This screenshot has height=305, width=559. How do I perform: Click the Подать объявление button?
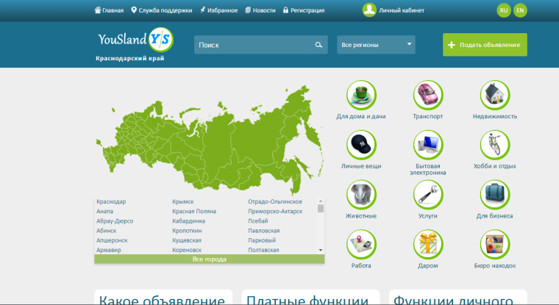pos(485,45)
